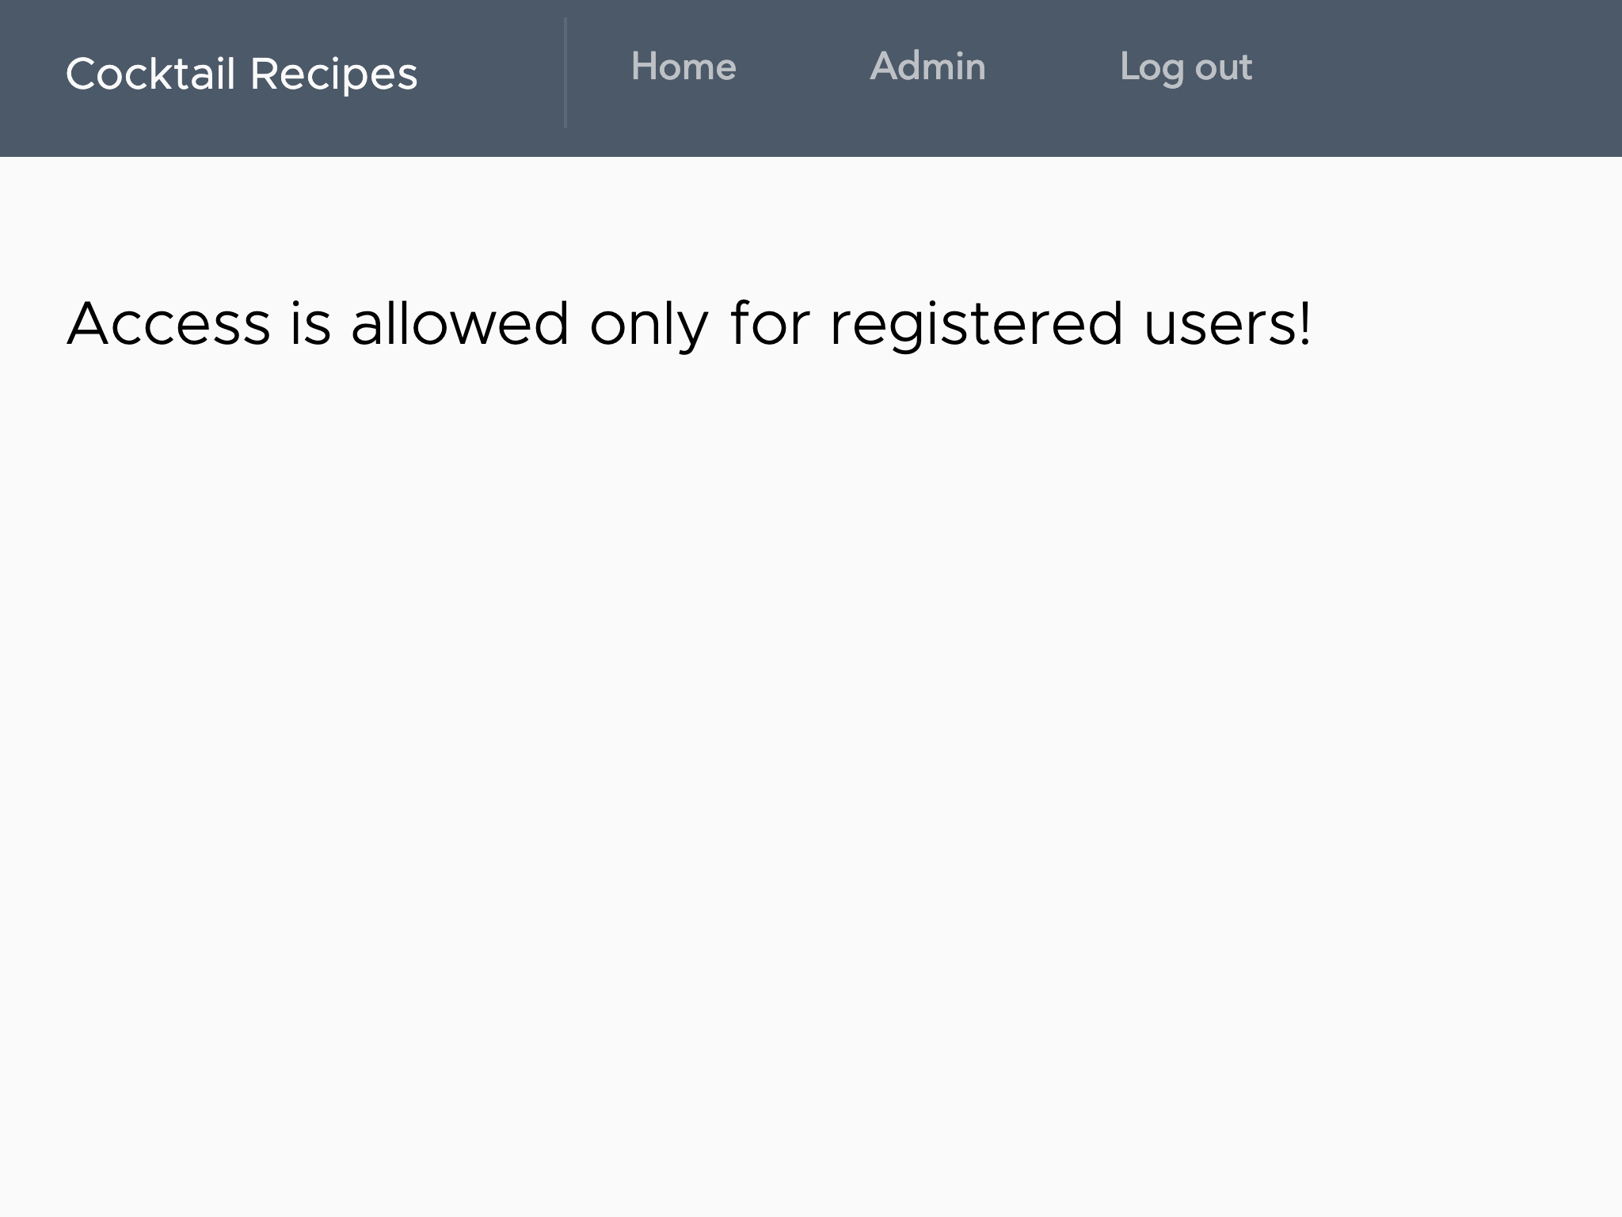Click the word "out" in navbar

1224,67
